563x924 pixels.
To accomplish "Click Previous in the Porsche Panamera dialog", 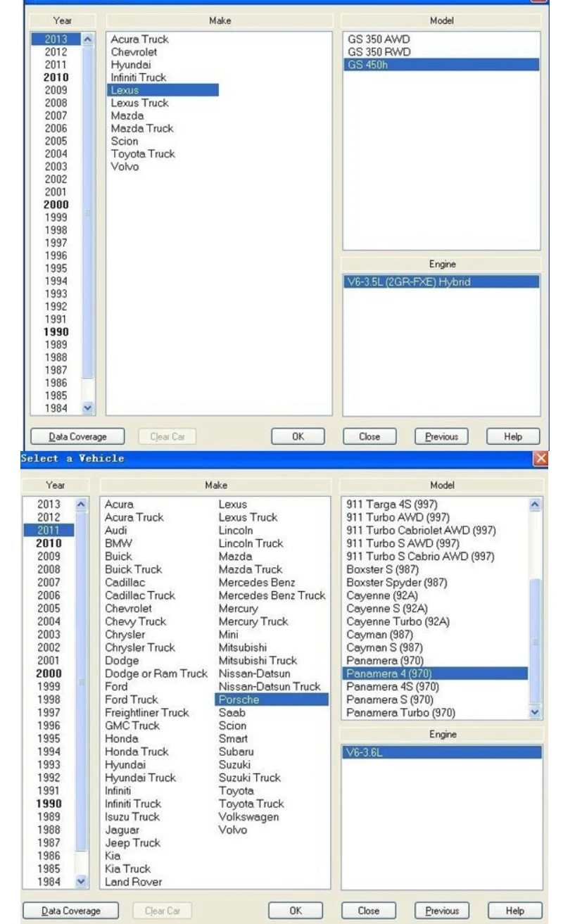I will [x=441, y=911].
